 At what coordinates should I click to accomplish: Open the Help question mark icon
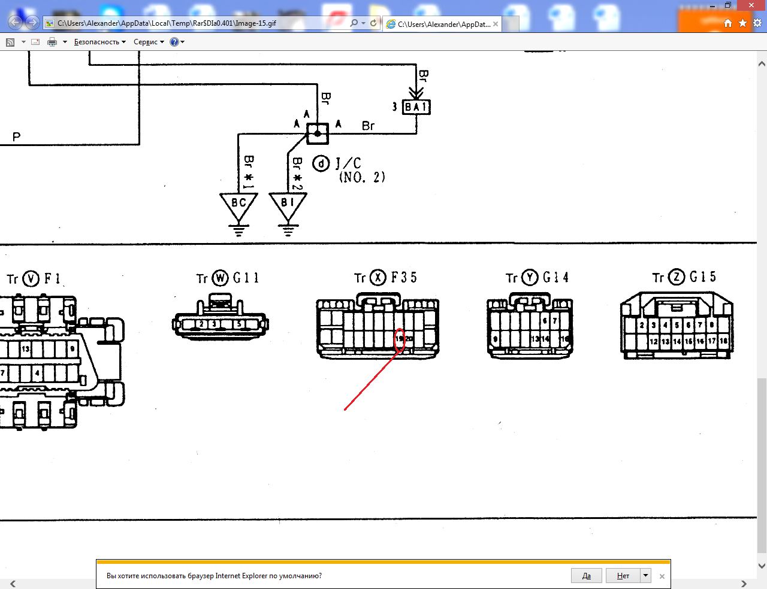coord(174,42)
